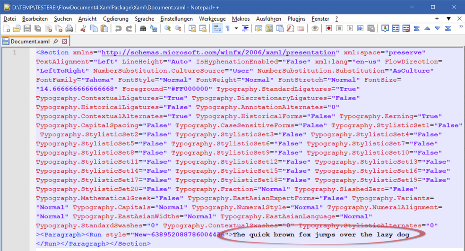465x251 pixels.
Task: Click line number 1 in margin
Action: pos(14,52)
